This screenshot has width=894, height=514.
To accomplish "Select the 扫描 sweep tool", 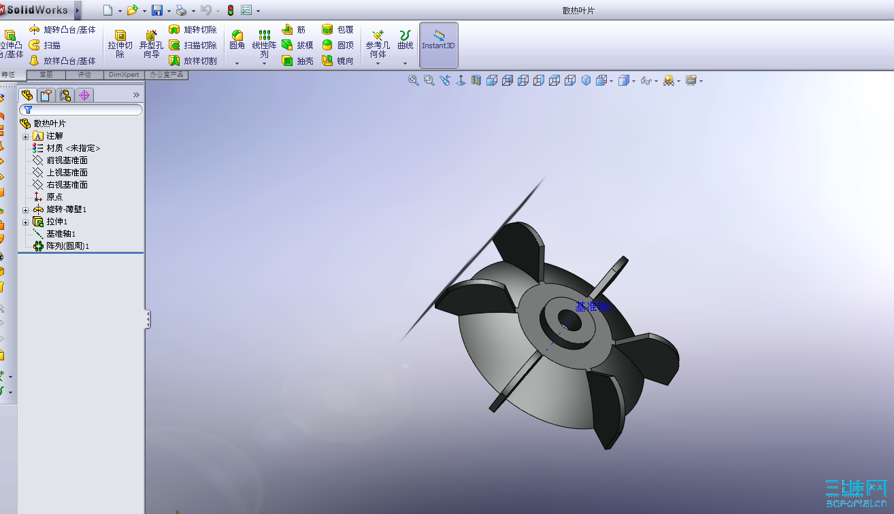I will click(45, 46).
